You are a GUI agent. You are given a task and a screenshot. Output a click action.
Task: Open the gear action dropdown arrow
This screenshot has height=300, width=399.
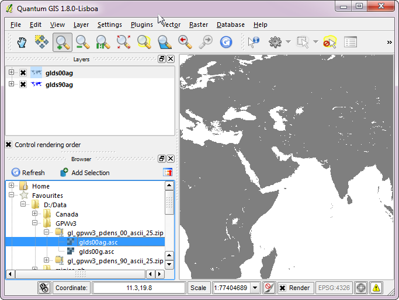click(289, 41)
